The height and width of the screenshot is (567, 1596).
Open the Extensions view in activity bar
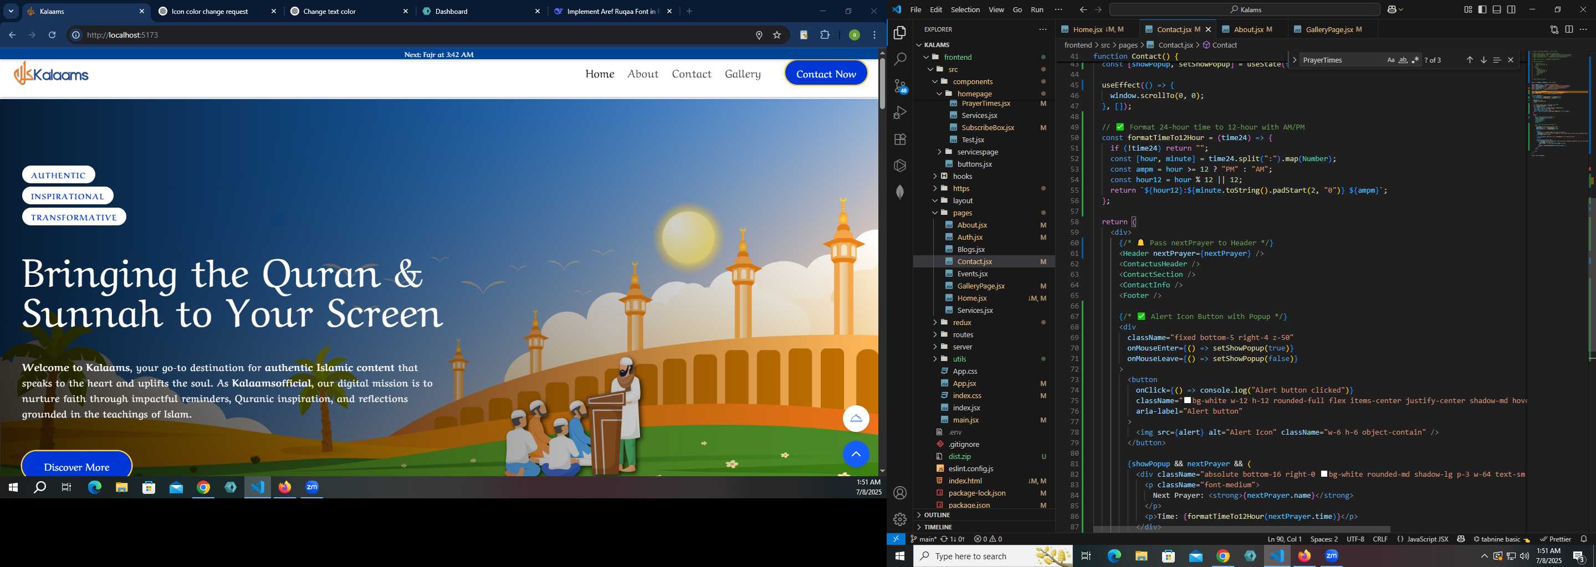(x=899, y=140)
